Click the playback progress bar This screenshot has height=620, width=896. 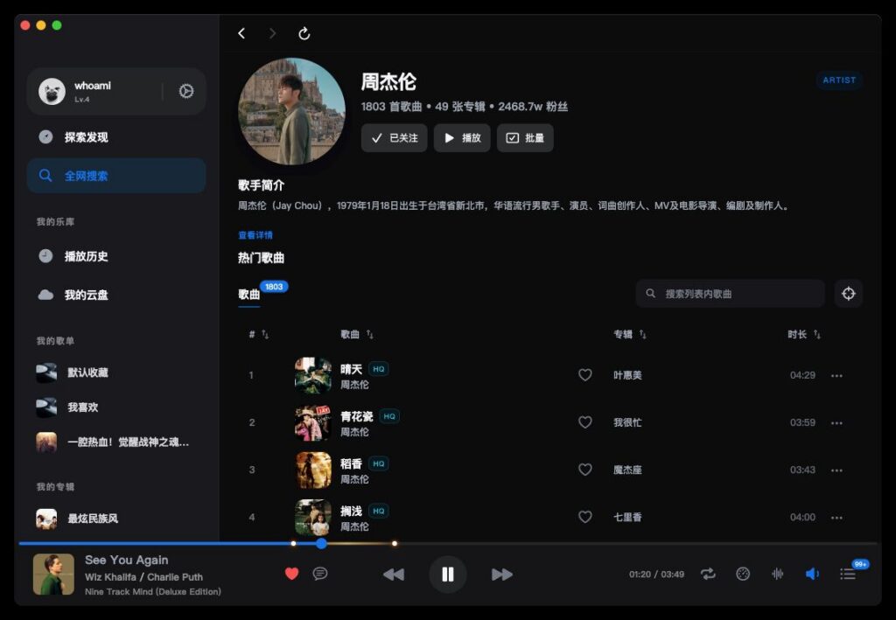[437, 543]
